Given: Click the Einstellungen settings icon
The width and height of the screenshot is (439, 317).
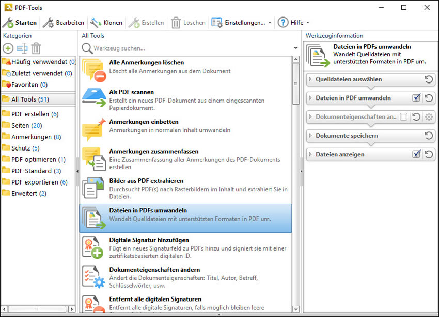Looking at the screenshot, I should (217, 23).
